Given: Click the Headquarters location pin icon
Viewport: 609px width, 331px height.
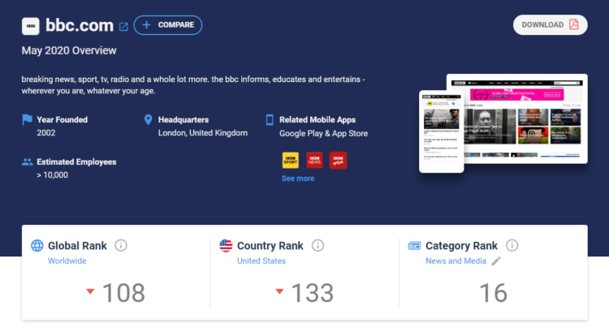Looking at the screenshot, I should click(x=148, y=119).
